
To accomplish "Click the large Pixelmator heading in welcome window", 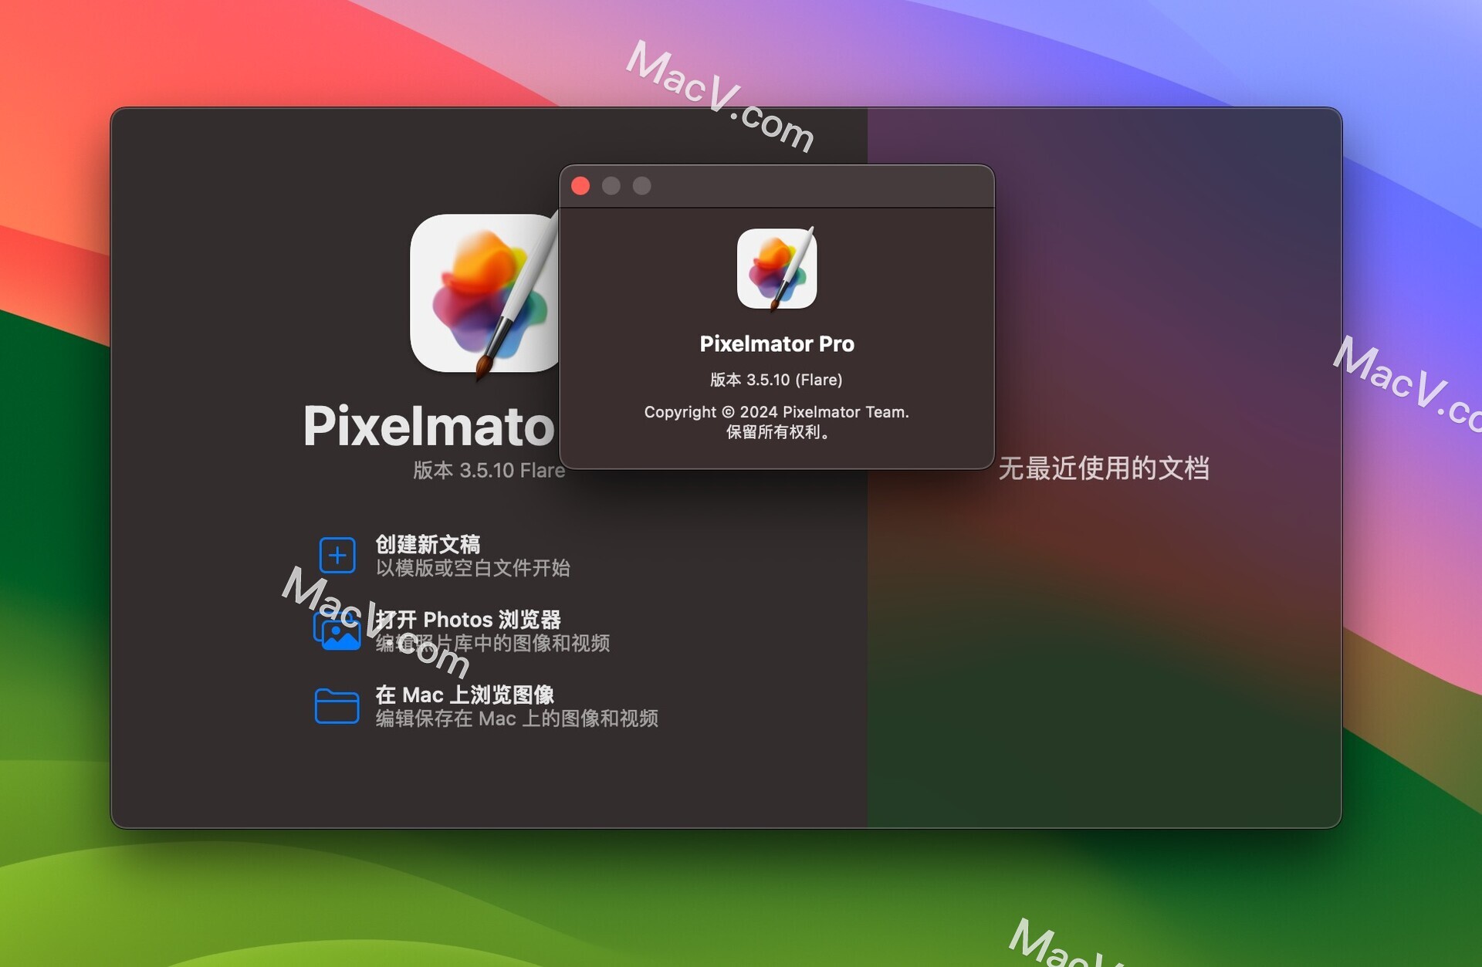I will (x=429, y=426).
